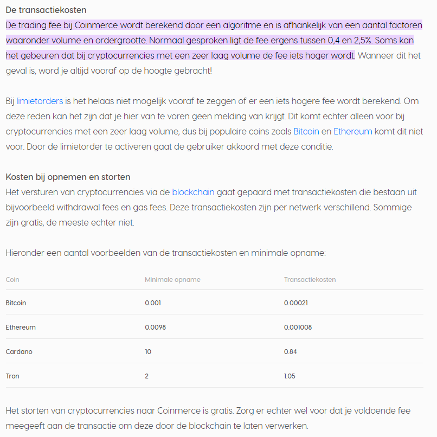437x437 pixels.
Task: Click Bitcoin's minimum withdrawal value 0.001
Action: click(153, 303)
